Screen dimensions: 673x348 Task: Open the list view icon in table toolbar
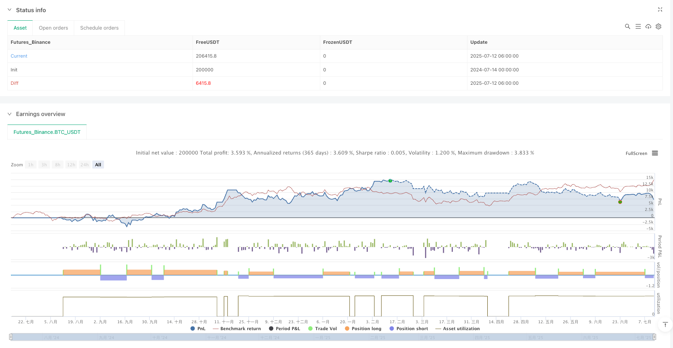(x=638, y=26)
